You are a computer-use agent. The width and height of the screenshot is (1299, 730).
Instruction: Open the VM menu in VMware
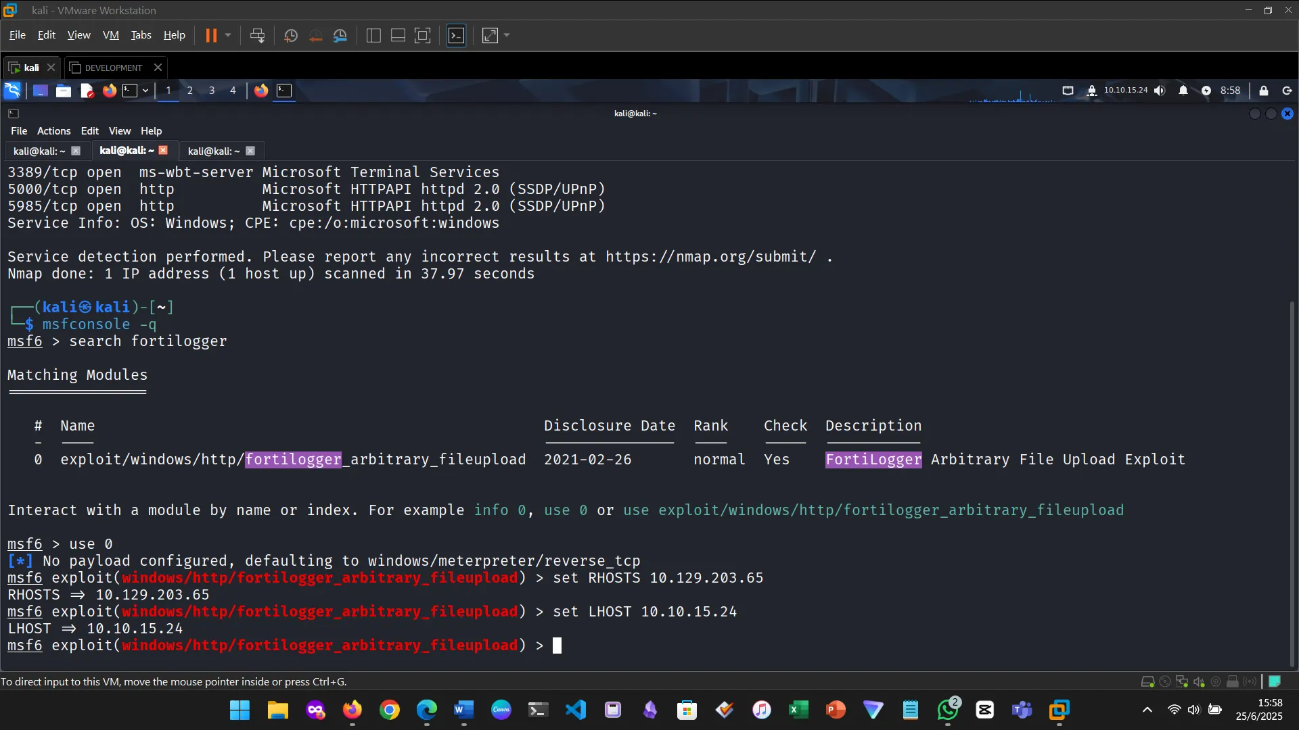click(110, 34)
